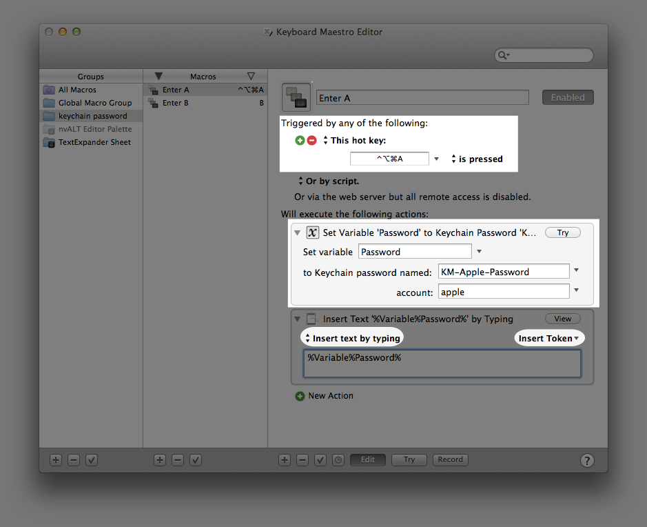This screenshot has height=527, width=647.
Task: Open the Set variable name dropdown arrow
Action: point(479,252)
